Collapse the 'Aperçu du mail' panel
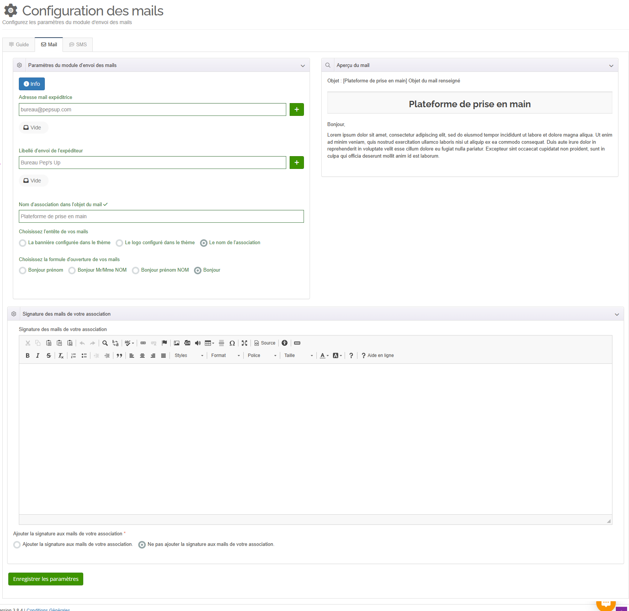Image resolution: width=629 pixels, height=611 pixels. (611, 65)
